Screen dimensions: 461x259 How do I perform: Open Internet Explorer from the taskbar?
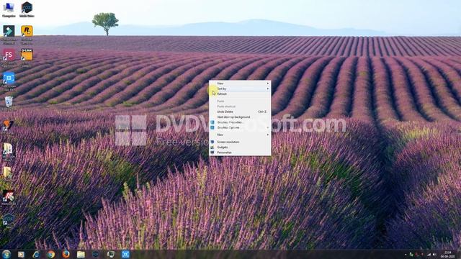(x=36, y=254)
